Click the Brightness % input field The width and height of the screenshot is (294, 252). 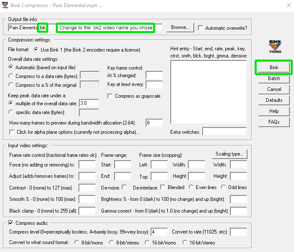coord(239,199)
